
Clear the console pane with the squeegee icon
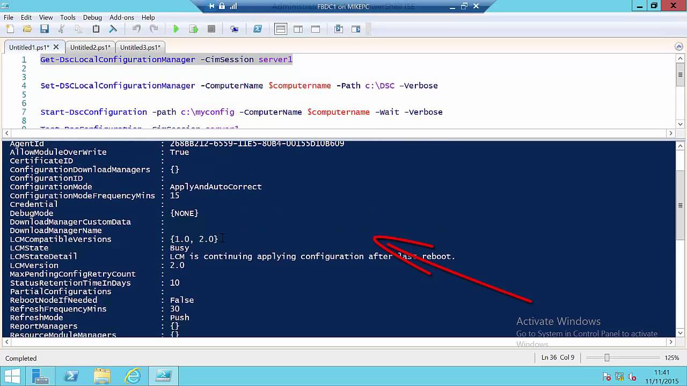tap(113, 29)
